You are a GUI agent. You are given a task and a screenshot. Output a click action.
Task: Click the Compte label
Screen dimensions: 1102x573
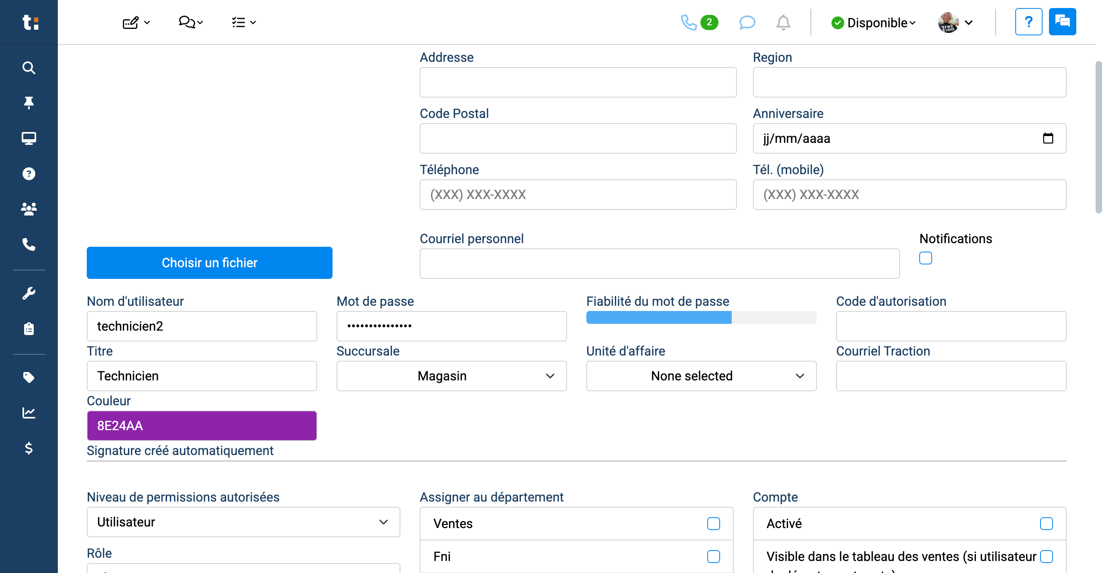[775, 497]
